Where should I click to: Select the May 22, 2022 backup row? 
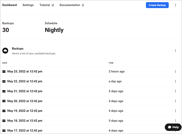25,81
